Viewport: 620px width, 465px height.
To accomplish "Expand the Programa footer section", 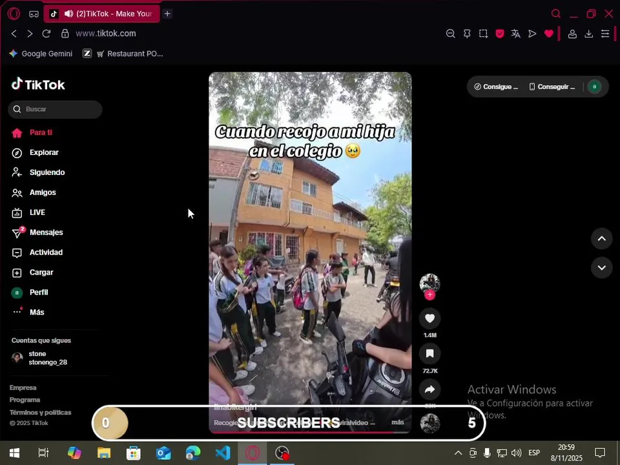I will click(25, 400).
